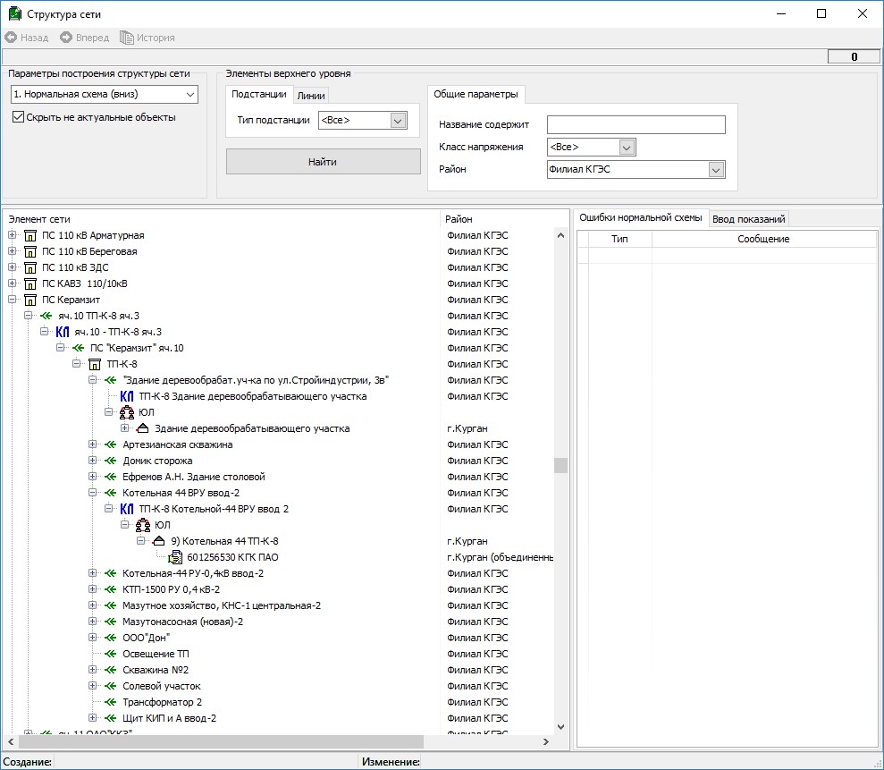Collapse the 9) Котельная 44 ТП-К-8 node
The width and height of the screenshot is (884, 770).
pos(141,541)
